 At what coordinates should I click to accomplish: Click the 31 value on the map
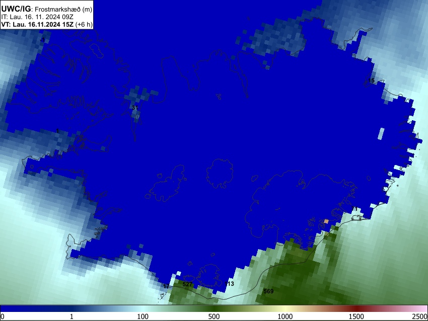pos(135,108)
